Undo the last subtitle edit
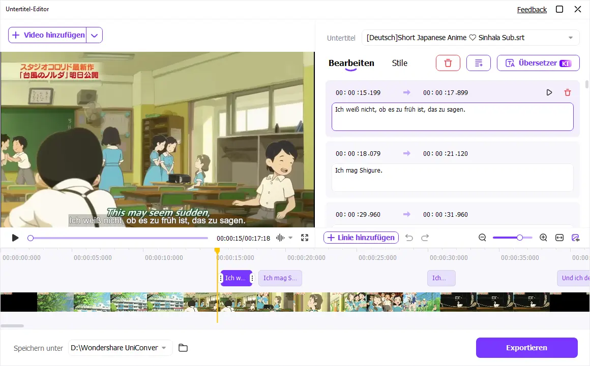 pyautogui.click(x=409, y=238)
